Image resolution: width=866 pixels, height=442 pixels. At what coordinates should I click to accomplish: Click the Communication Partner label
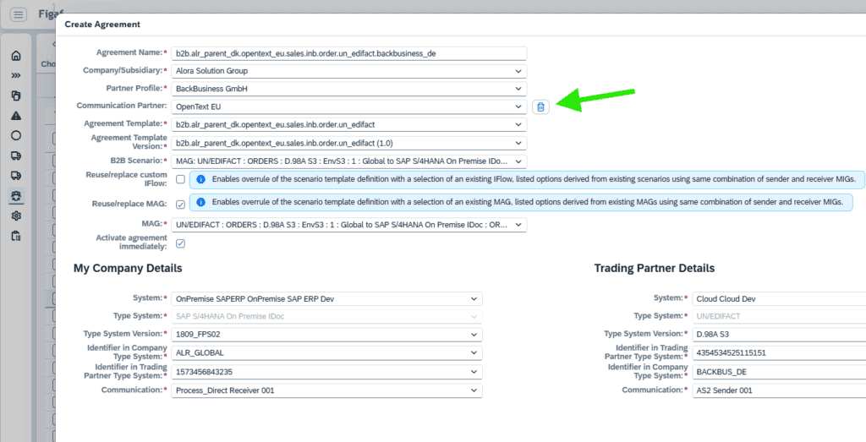(122, 105)
